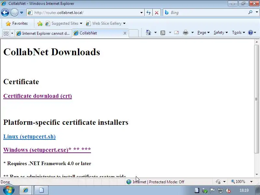Go back with the Back arrow button
This screenshot has width=260, height=195.
point(5,13)
